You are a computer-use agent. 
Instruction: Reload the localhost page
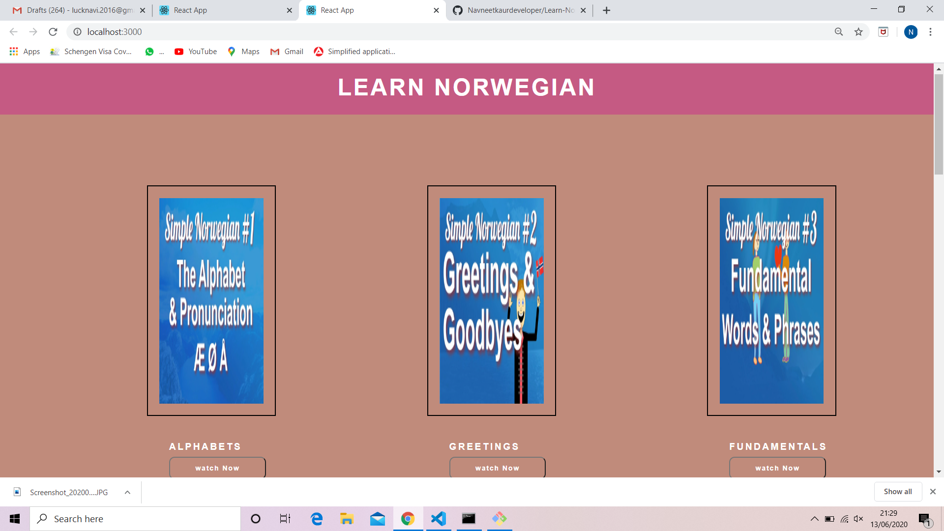click(53, 31)
